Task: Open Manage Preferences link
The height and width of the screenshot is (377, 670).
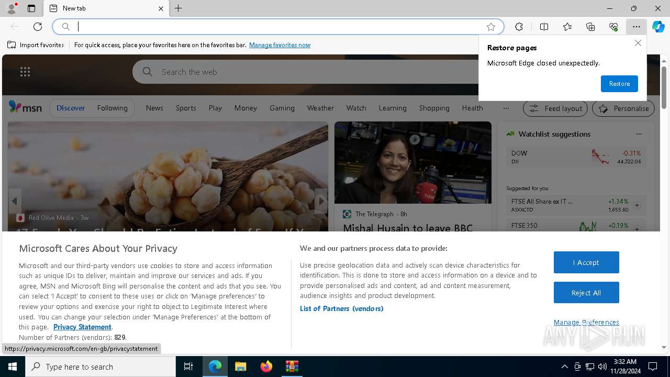Action: (586, 322)
